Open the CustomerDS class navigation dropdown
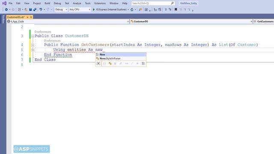This screenshot has height=154, width=274. coord(191,21)
